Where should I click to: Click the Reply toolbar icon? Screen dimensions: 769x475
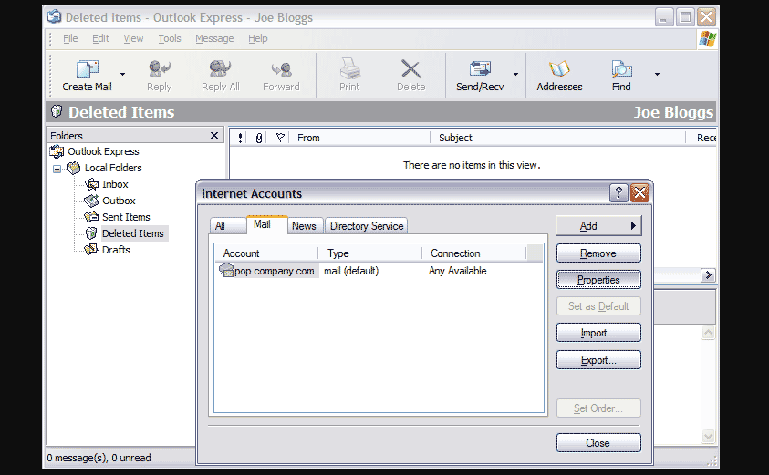160,69
